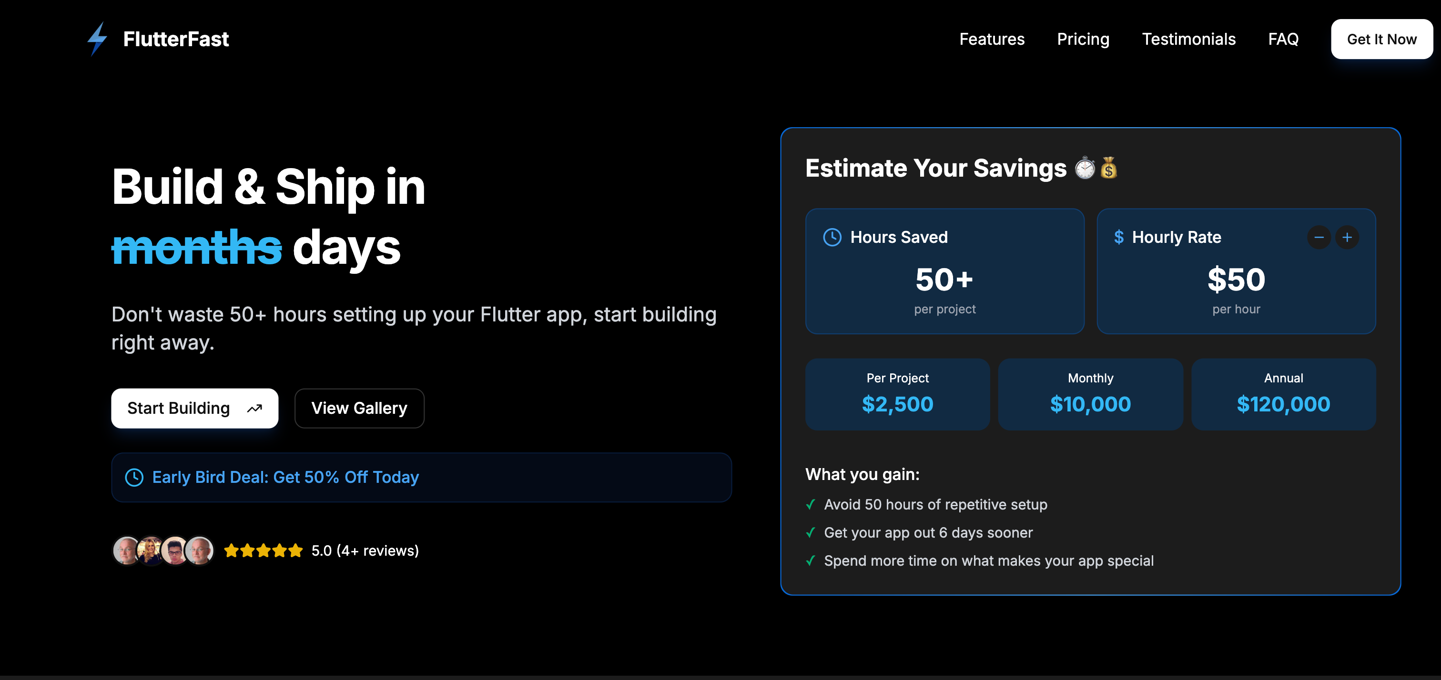Screen dimensions: 1441x680
Task: Select the Monthly savings card
Action: (1090, 394)
